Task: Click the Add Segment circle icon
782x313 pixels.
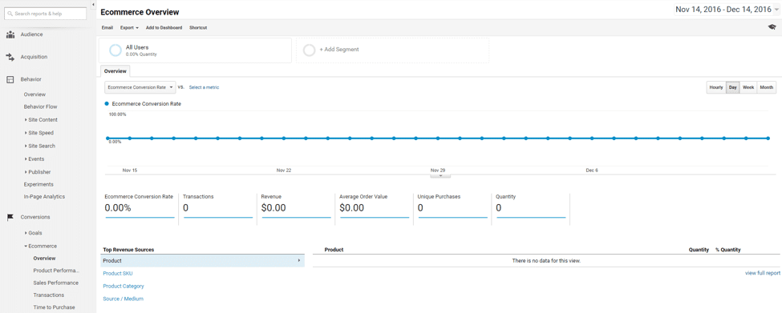Action: 310,50
